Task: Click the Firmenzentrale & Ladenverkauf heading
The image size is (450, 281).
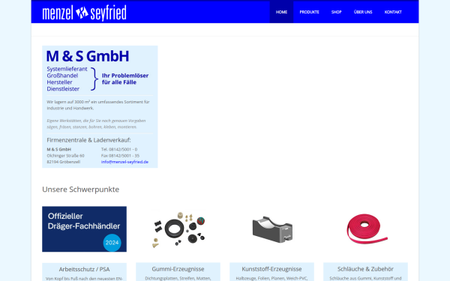Action: point(88,140)
